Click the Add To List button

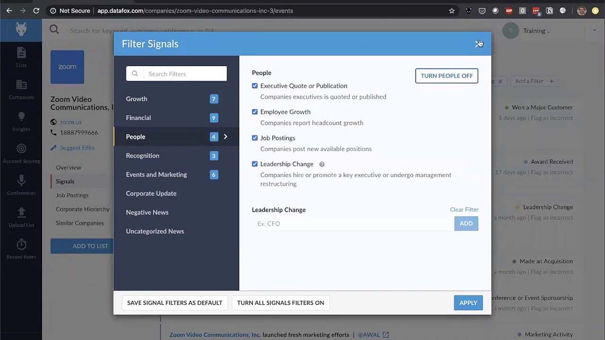point(82,246)
